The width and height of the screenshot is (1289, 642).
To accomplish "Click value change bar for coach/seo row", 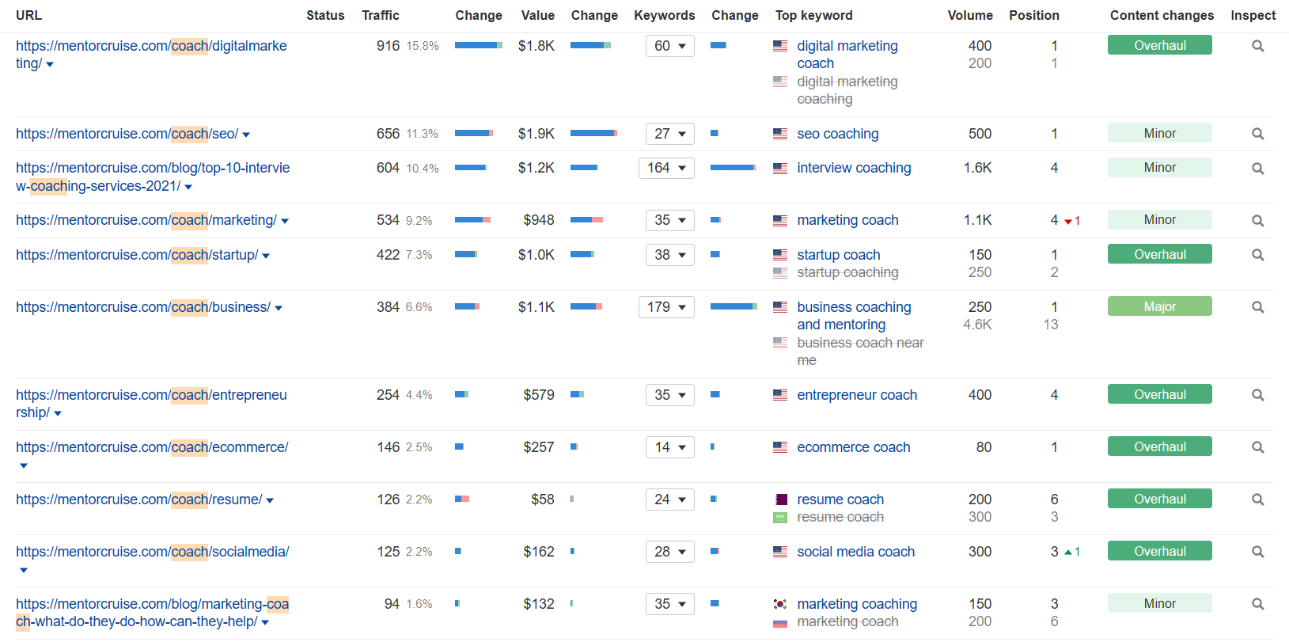I will (593, 133).
